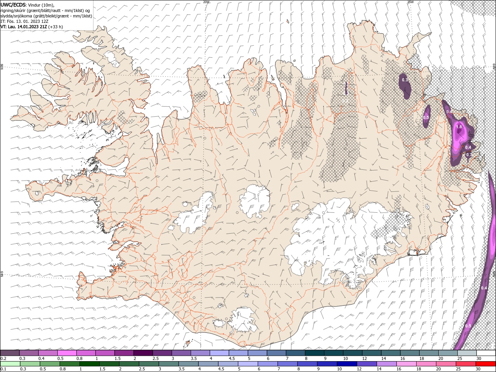
Task: Click the 0.4 value label in the southeast offshore band
Action: coord(484,288)
